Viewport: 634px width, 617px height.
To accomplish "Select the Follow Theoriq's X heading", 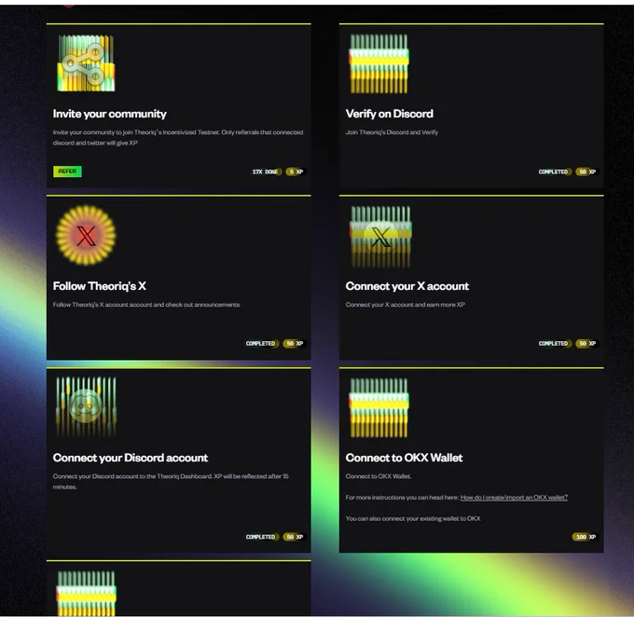I will [100, 286].
